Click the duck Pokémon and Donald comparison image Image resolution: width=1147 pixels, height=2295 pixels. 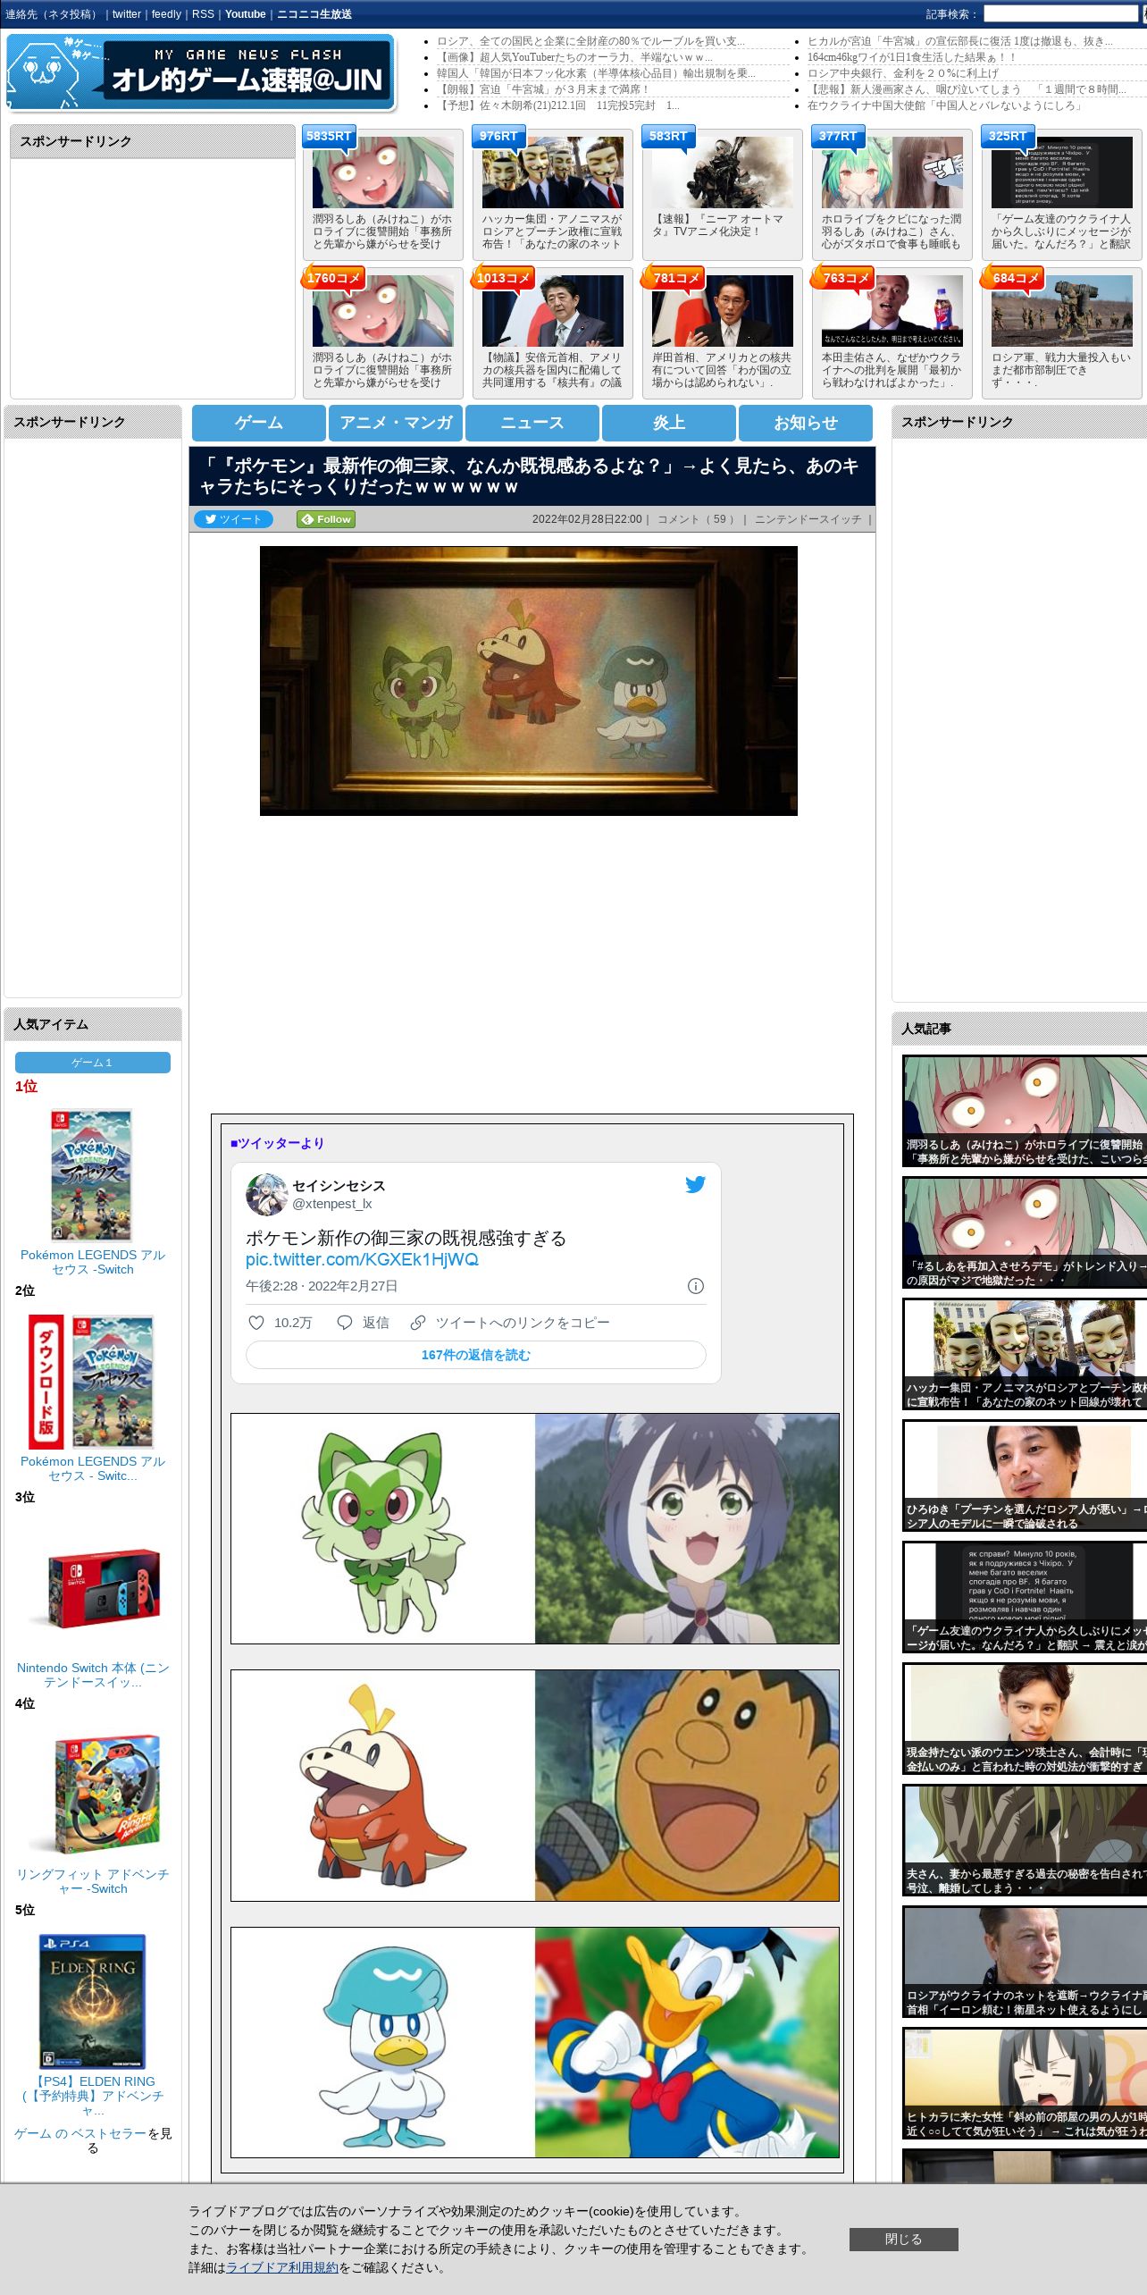coord(535,2042)
